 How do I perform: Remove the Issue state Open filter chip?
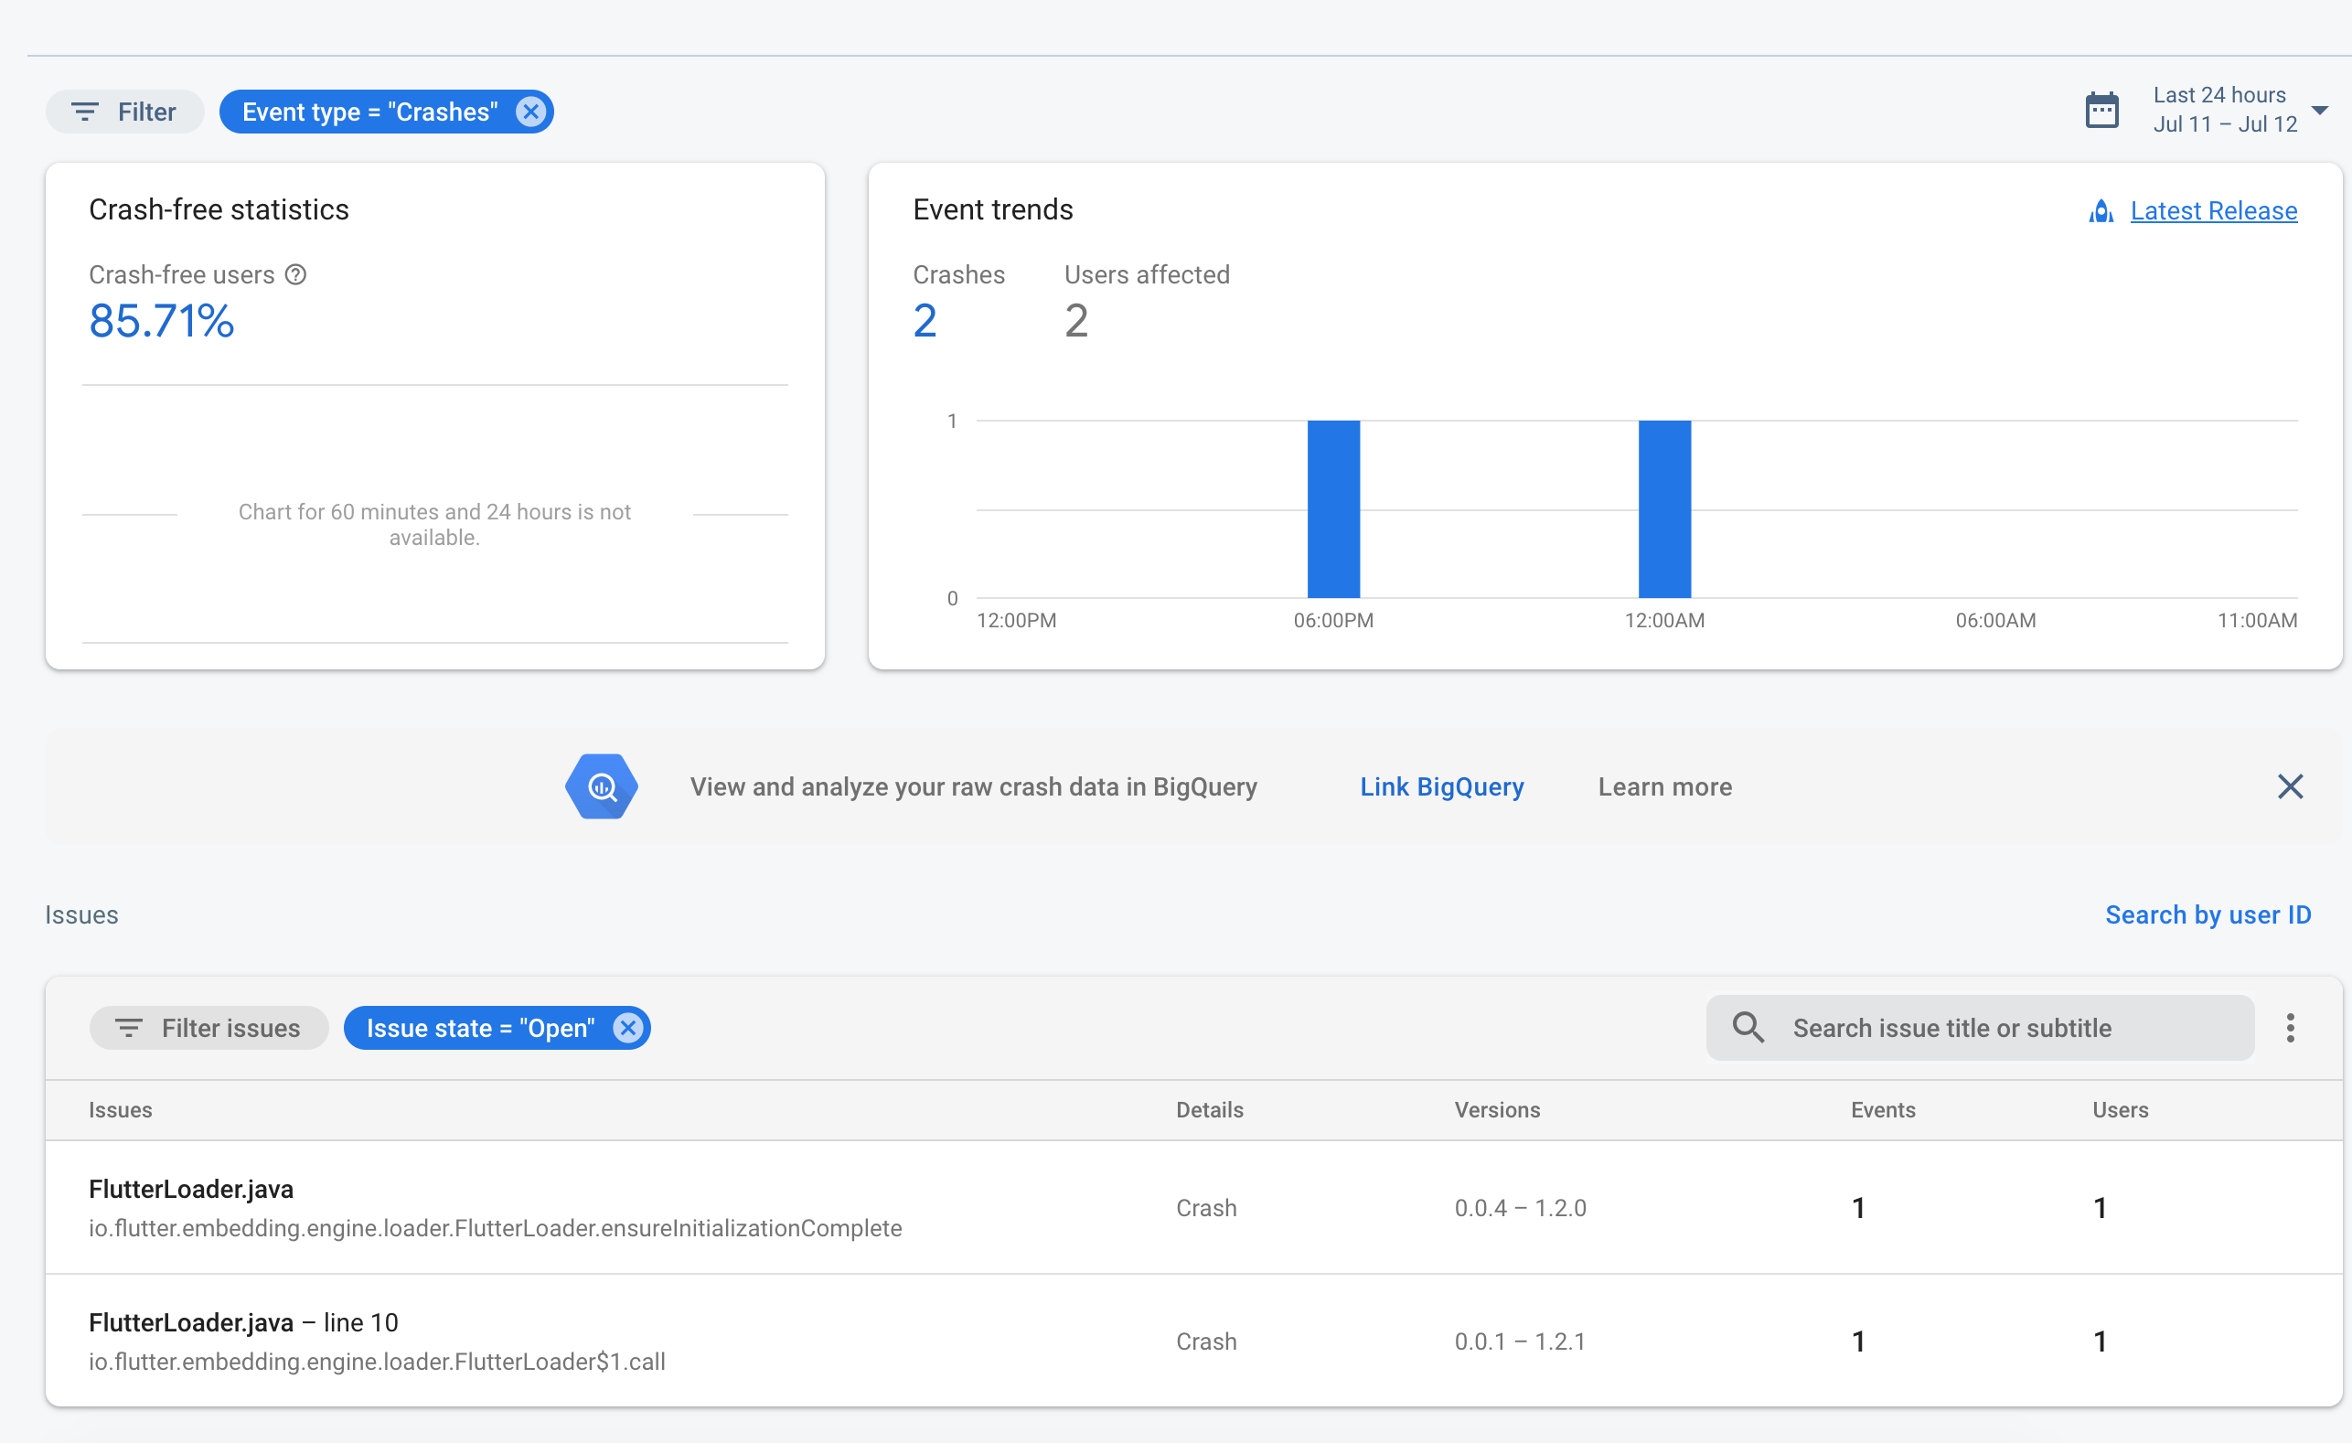tap(627, 1028)
